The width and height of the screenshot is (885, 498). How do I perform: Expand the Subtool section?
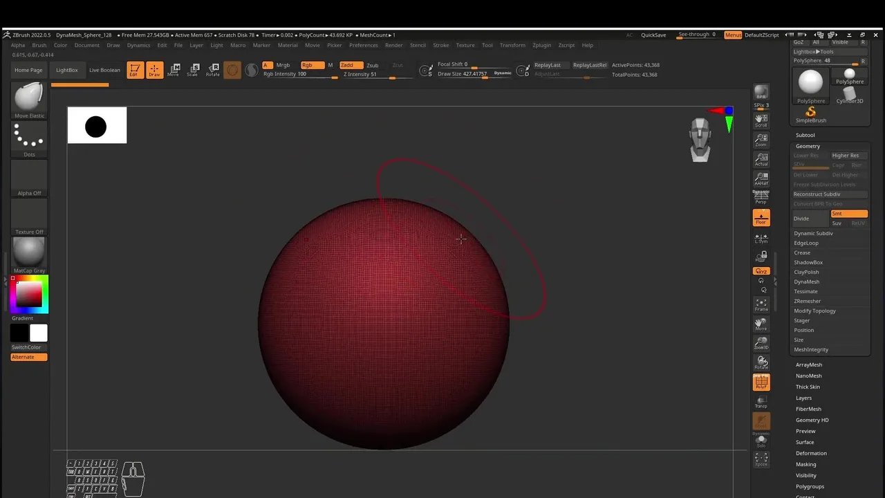click(805, 135)
